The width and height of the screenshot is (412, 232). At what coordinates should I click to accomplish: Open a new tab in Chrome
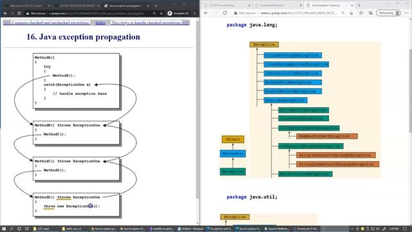(156, 6)
